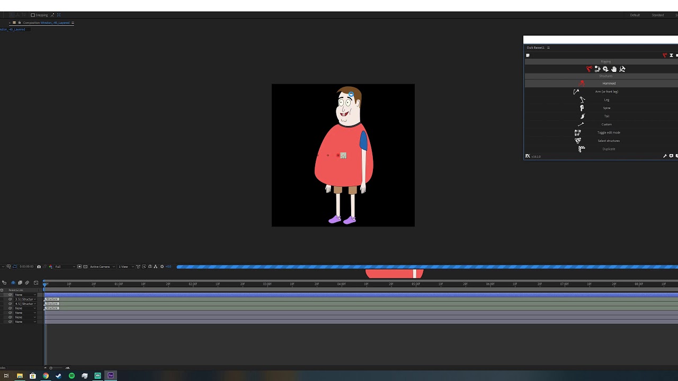Click the Spine label in Structures

click(x=606, y=108)
